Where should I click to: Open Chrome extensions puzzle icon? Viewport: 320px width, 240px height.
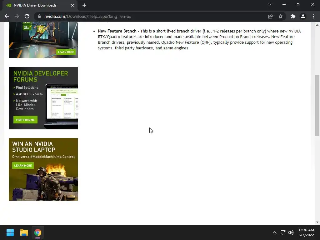pyautogui.click(x=293, y=16)
